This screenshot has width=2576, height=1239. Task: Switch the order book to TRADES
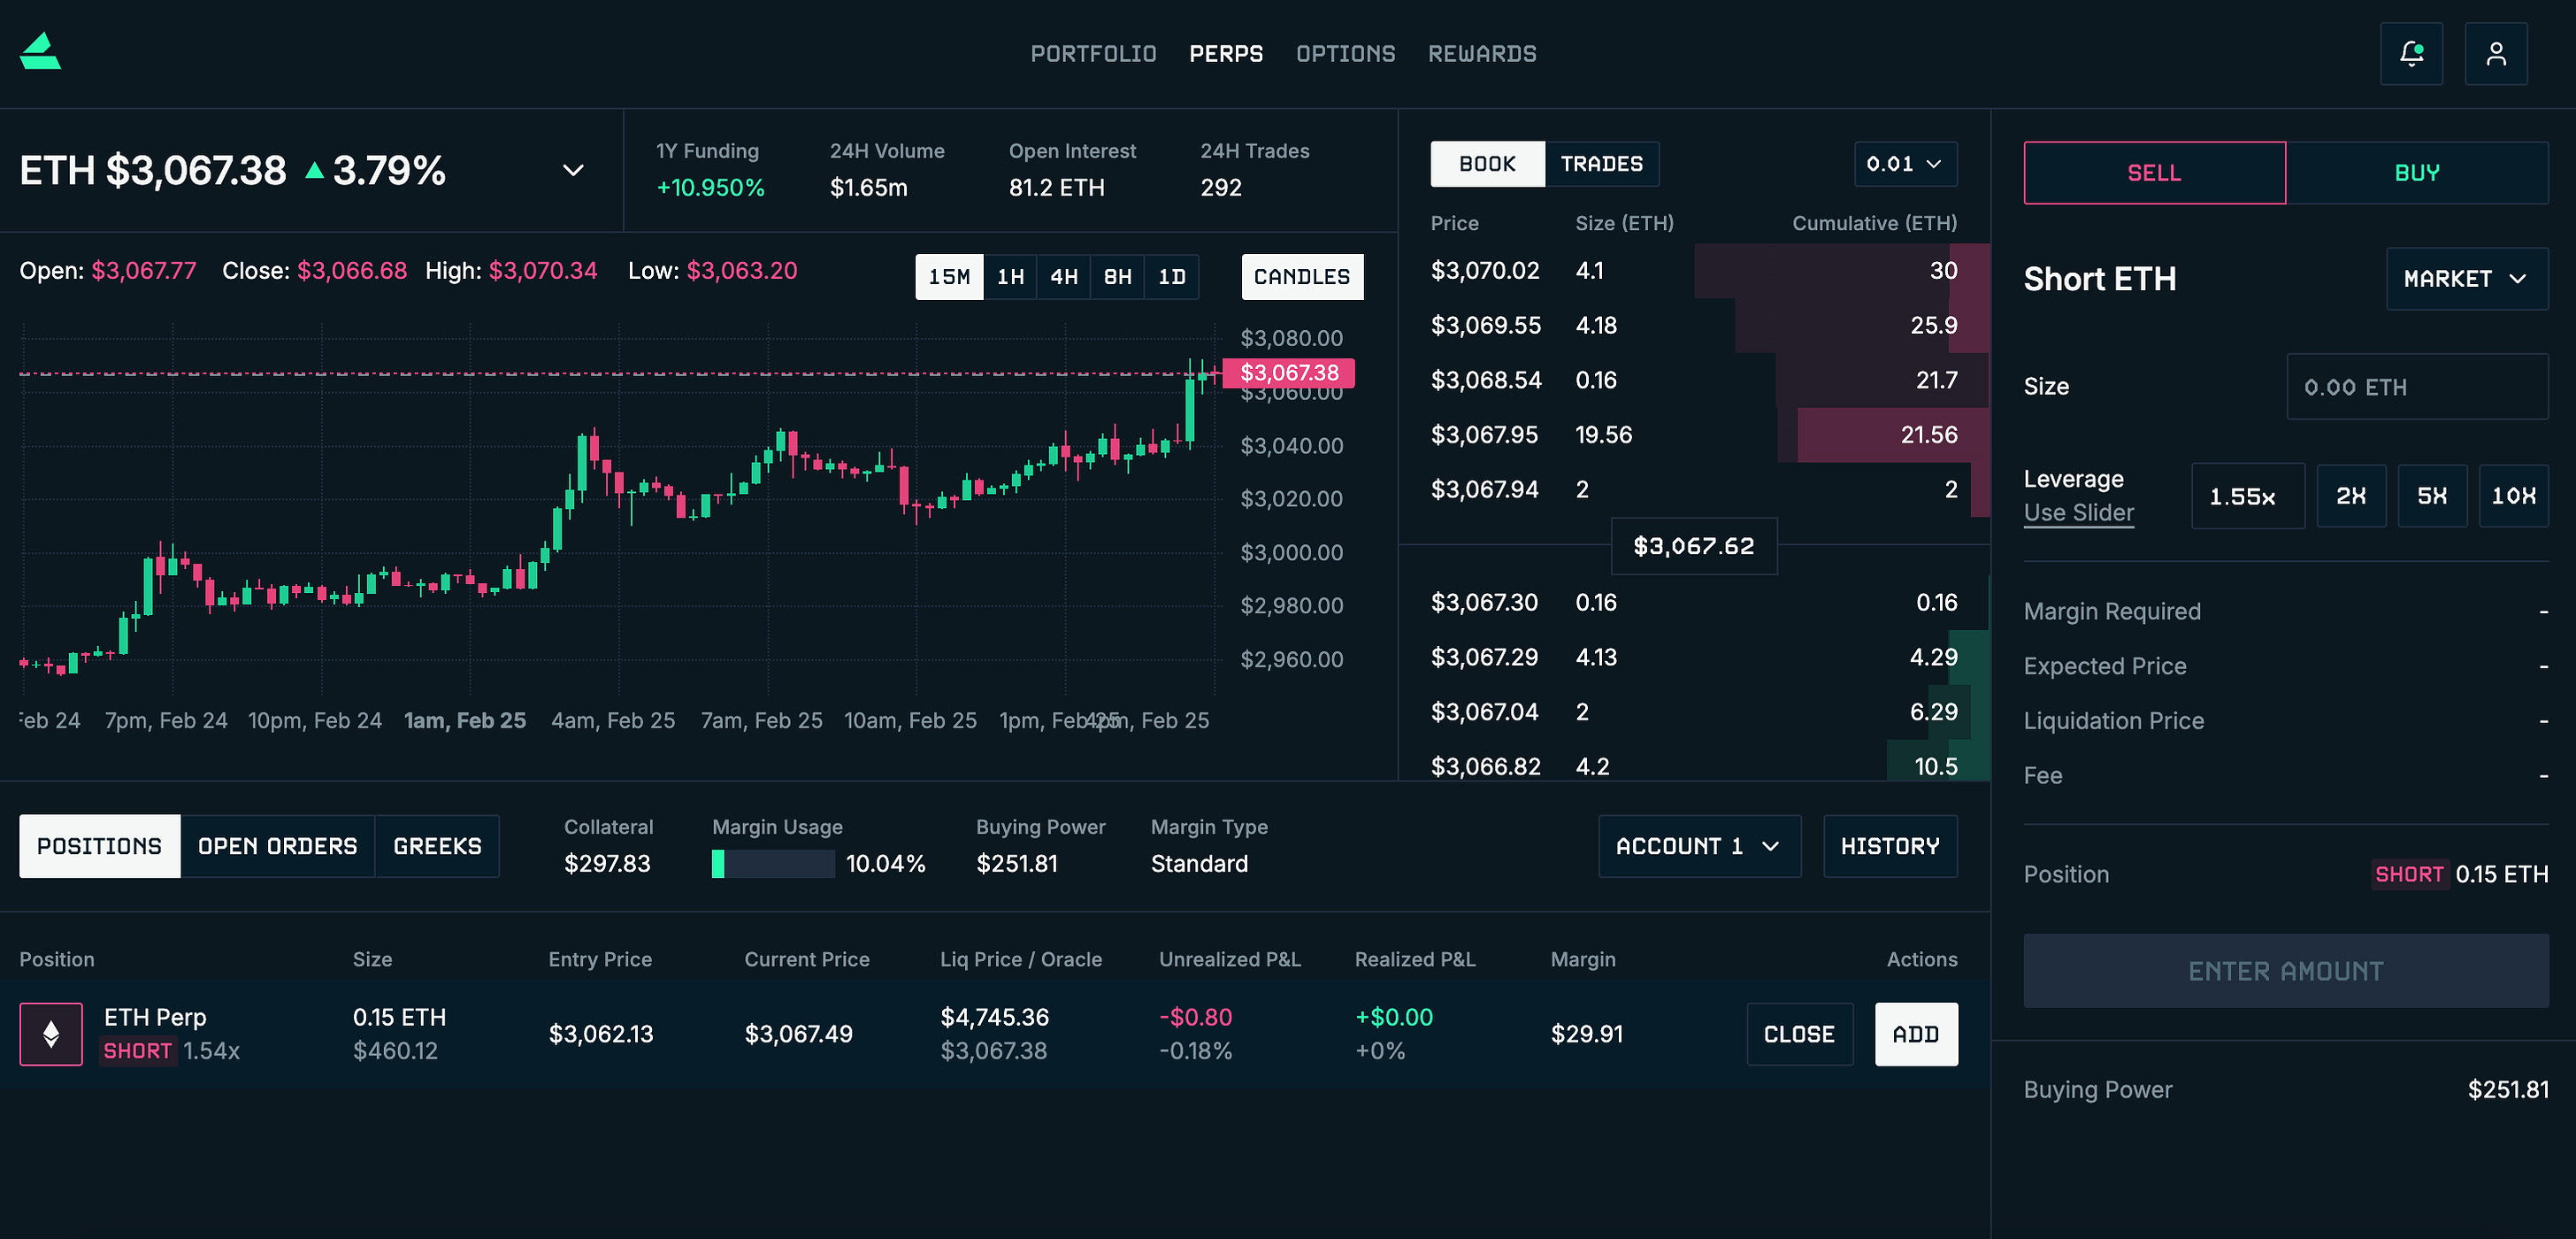[1601, 164]
